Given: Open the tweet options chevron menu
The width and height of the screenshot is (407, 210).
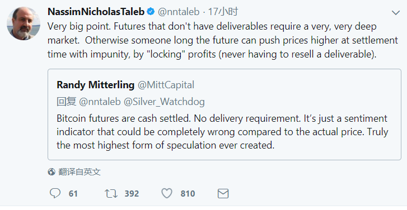Looking at the screenshot, I should [x=396, y=12].
